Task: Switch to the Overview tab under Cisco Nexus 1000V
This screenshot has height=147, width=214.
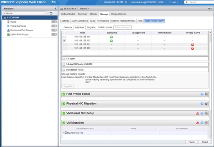Action: pyautogui.click(x=68, y=27)
